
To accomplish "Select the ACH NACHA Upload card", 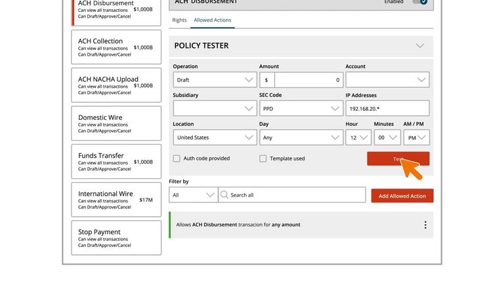I will pyautogui.click(x=116, y=85).
